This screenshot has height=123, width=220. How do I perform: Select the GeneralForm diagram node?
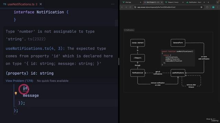pyautogui.click(x=178, y=43)
